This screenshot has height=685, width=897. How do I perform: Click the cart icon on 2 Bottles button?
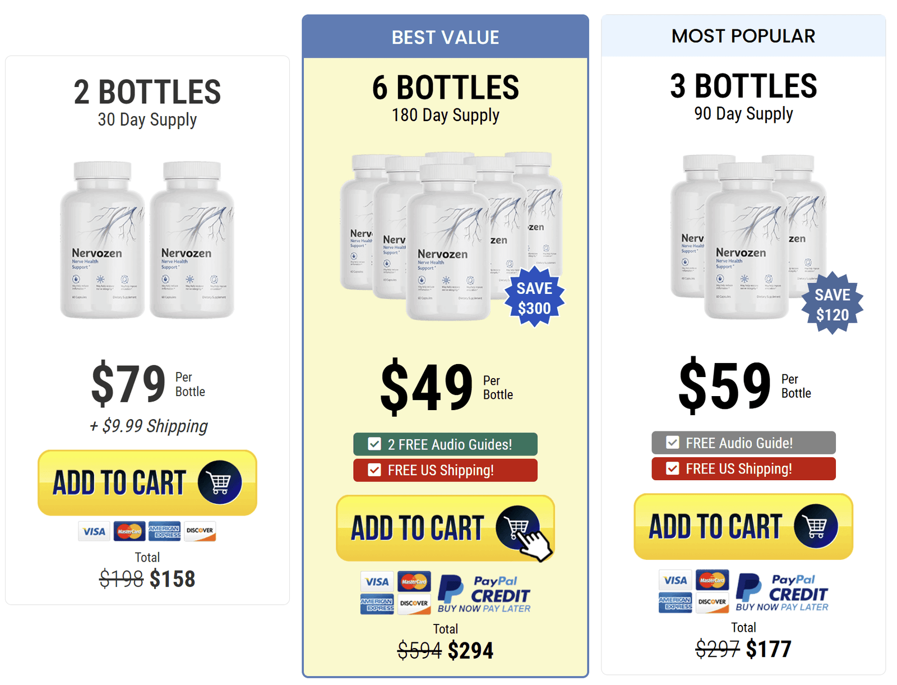[220, 482]
